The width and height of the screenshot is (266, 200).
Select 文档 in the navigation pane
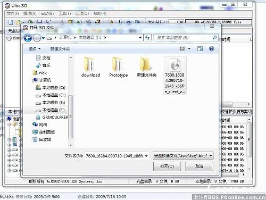(x=43, y=58)
